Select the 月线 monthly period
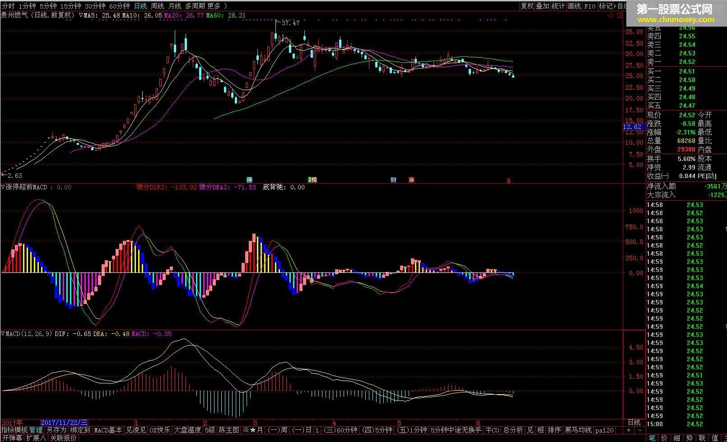 pyautogui.click(x=174, y=6)
